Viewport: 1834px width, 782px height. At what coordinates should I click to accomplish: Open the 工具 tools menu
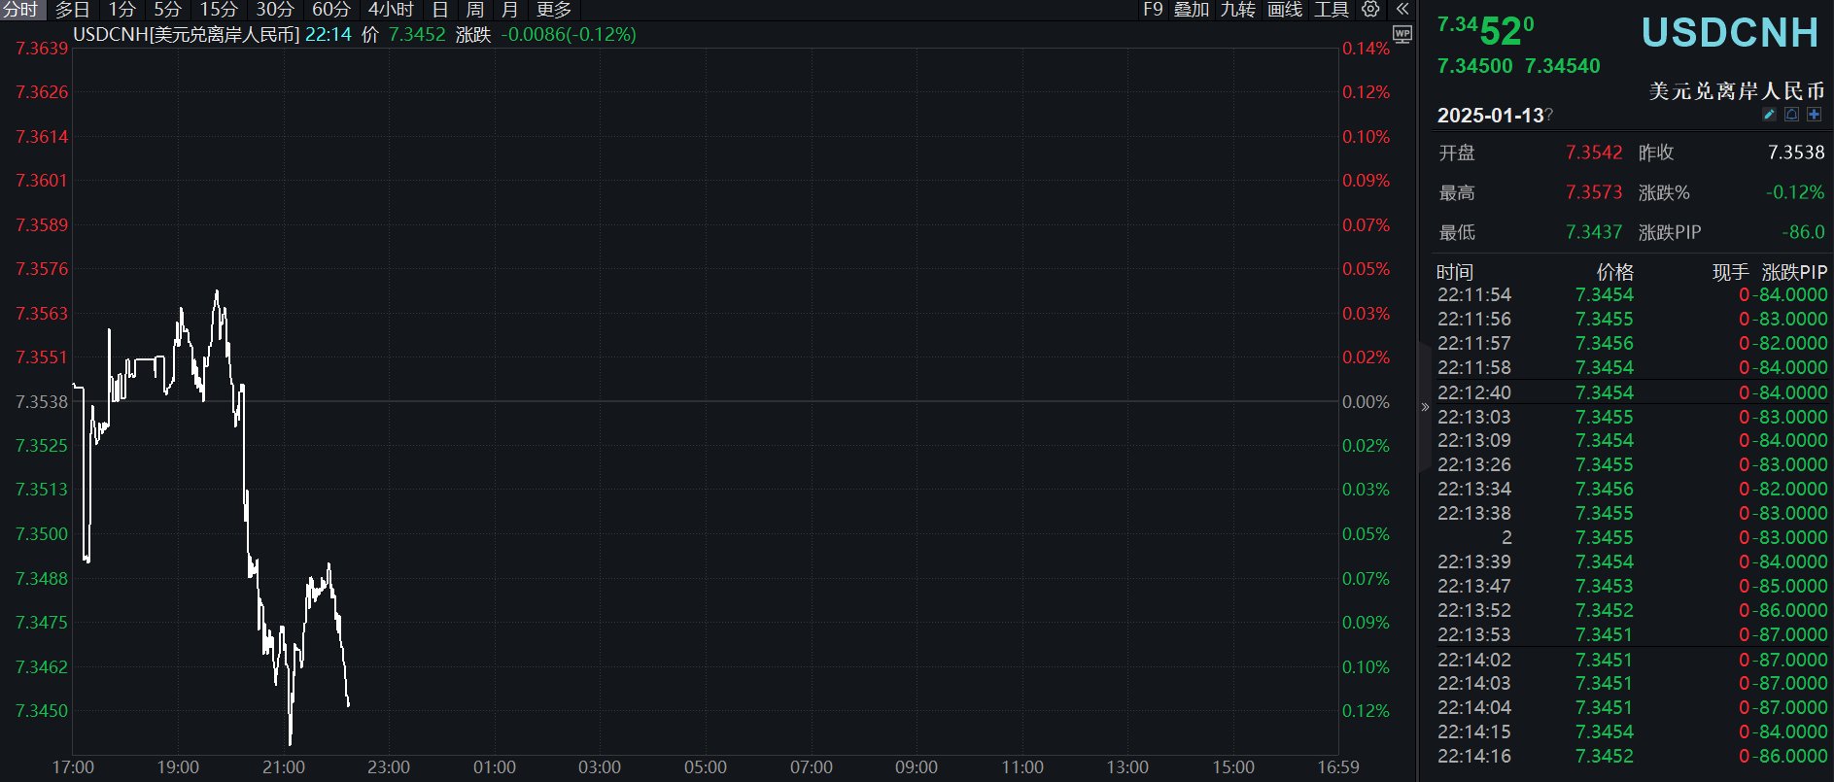[1332, 10]
